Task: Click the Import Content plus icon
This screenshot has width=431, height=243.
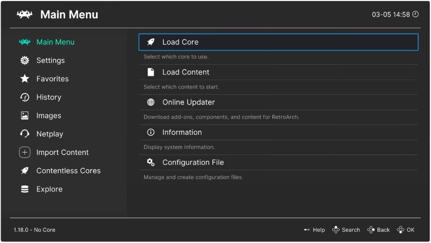Action: point(24,152)
